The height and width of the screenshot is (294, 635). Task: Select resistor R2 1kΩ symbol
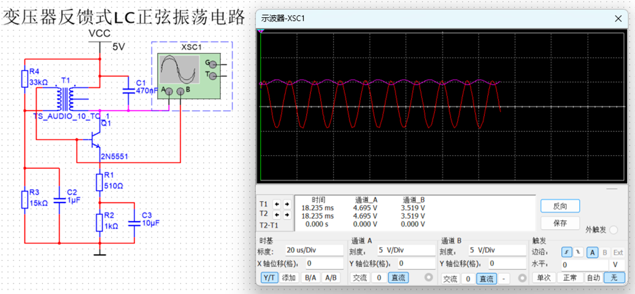[x=99, y=222]
